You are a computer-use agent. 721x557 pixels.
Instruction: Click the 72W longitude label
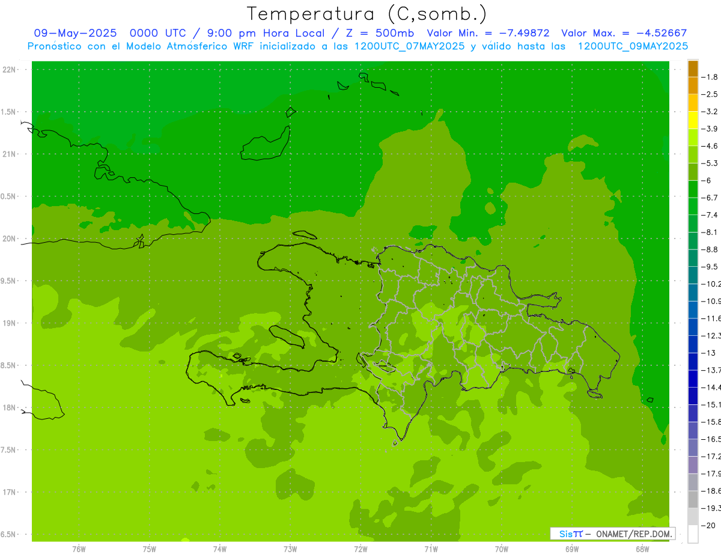360,549
